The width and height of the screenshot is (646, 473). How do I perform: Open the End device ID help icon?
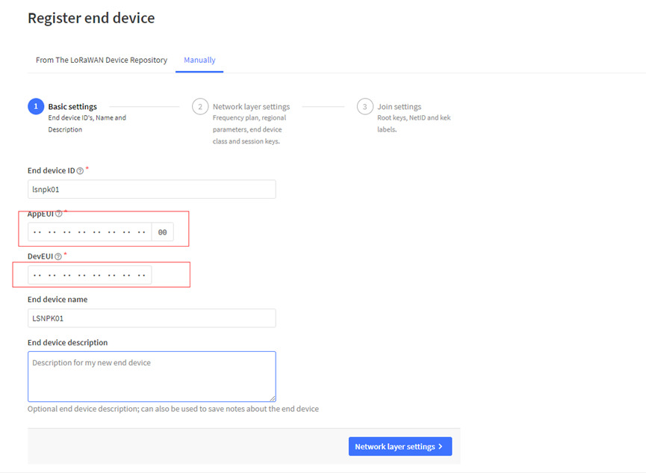coord(80,170)
